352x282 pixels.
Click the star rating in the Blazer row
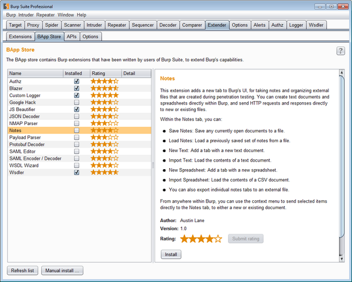(105, 88)
